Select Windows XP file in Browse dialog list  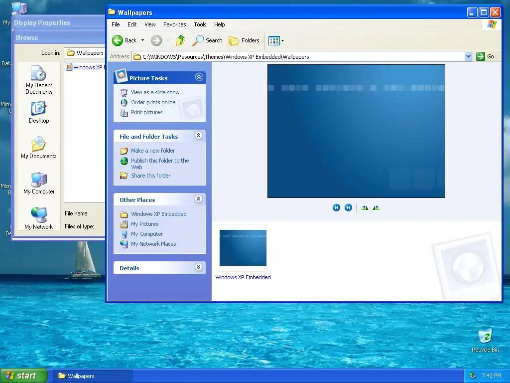pos(85,67)
